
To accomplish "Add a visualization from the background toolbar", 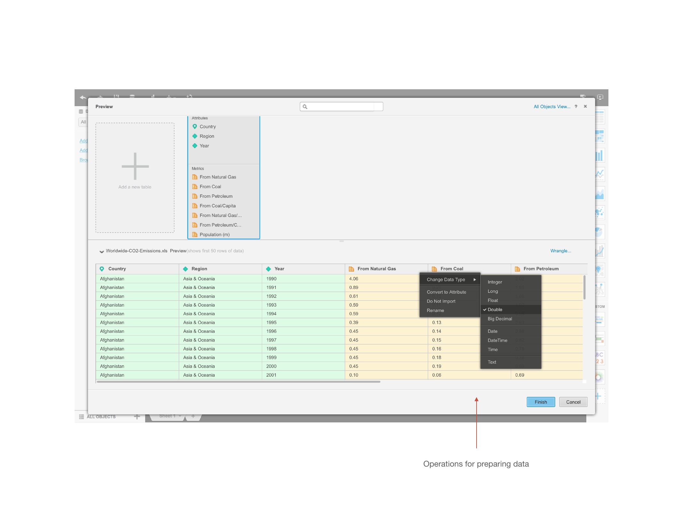I will (153, 97).
